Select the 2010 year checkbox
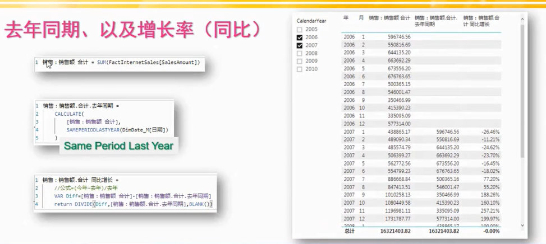This screenshot has width=546, height=244. (x=300, y=69)
